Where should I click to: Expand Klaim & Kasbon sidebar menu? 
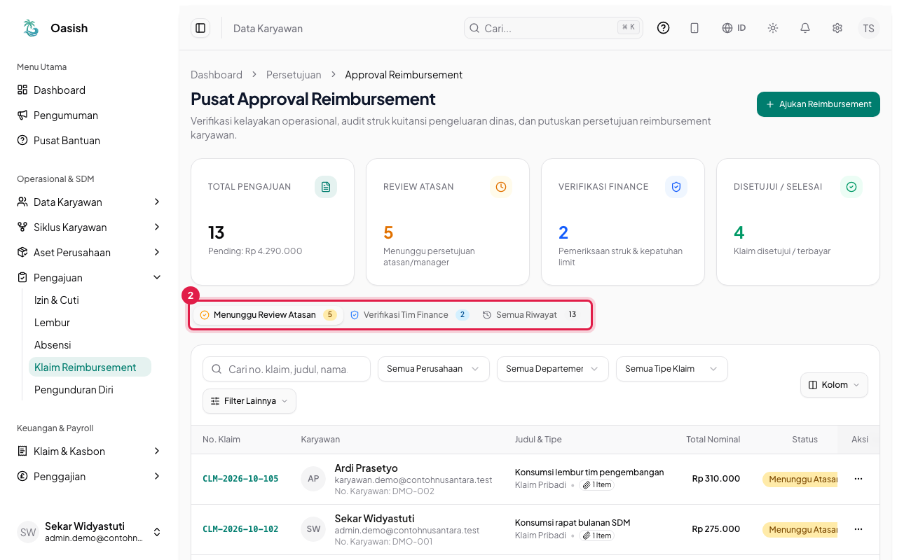89,451
